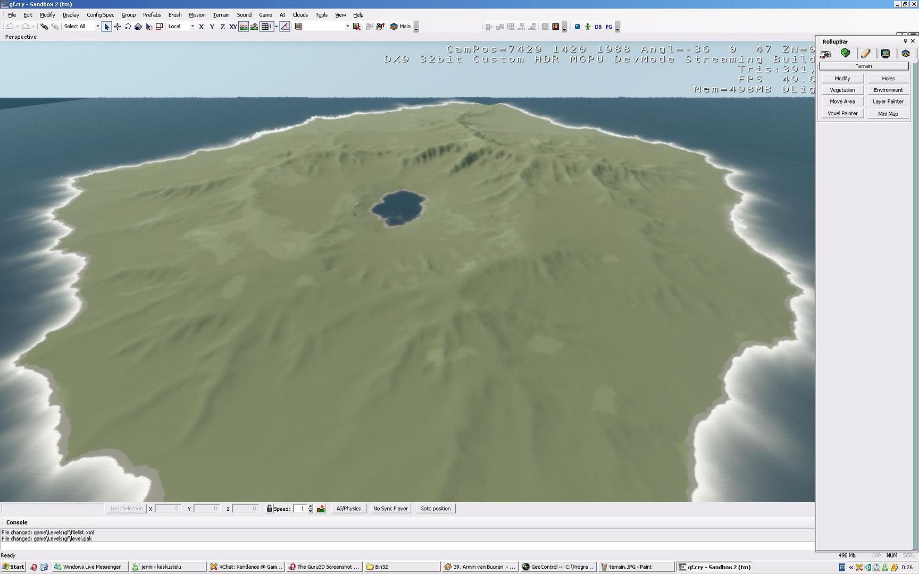Open the Layers tab in RollupBar

pos(905,54)
